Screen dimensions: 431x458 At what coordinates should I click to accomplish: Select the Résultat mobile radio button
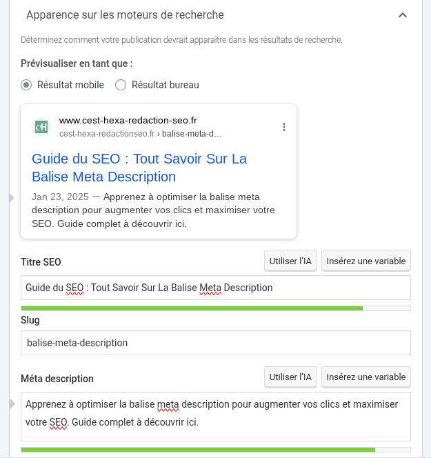(x=26, y=85)
